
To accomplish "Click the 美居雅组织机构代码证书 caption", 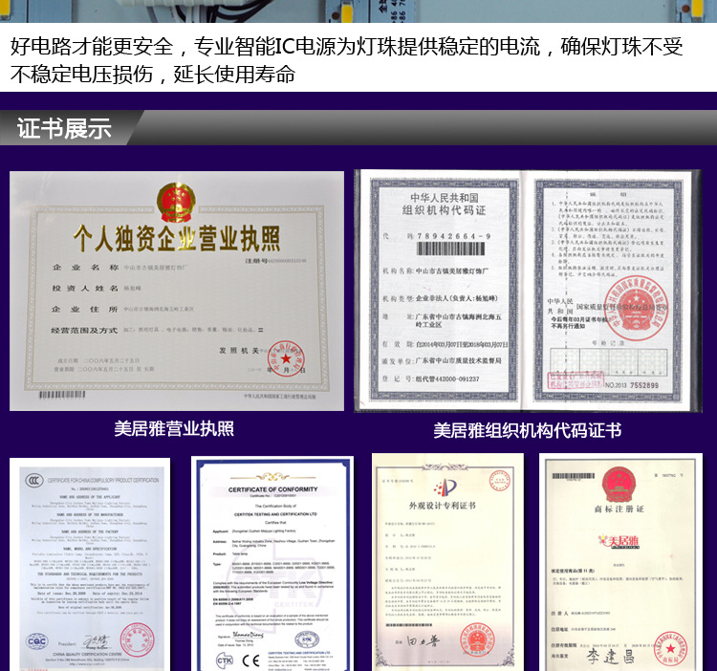I will [527, 430].
